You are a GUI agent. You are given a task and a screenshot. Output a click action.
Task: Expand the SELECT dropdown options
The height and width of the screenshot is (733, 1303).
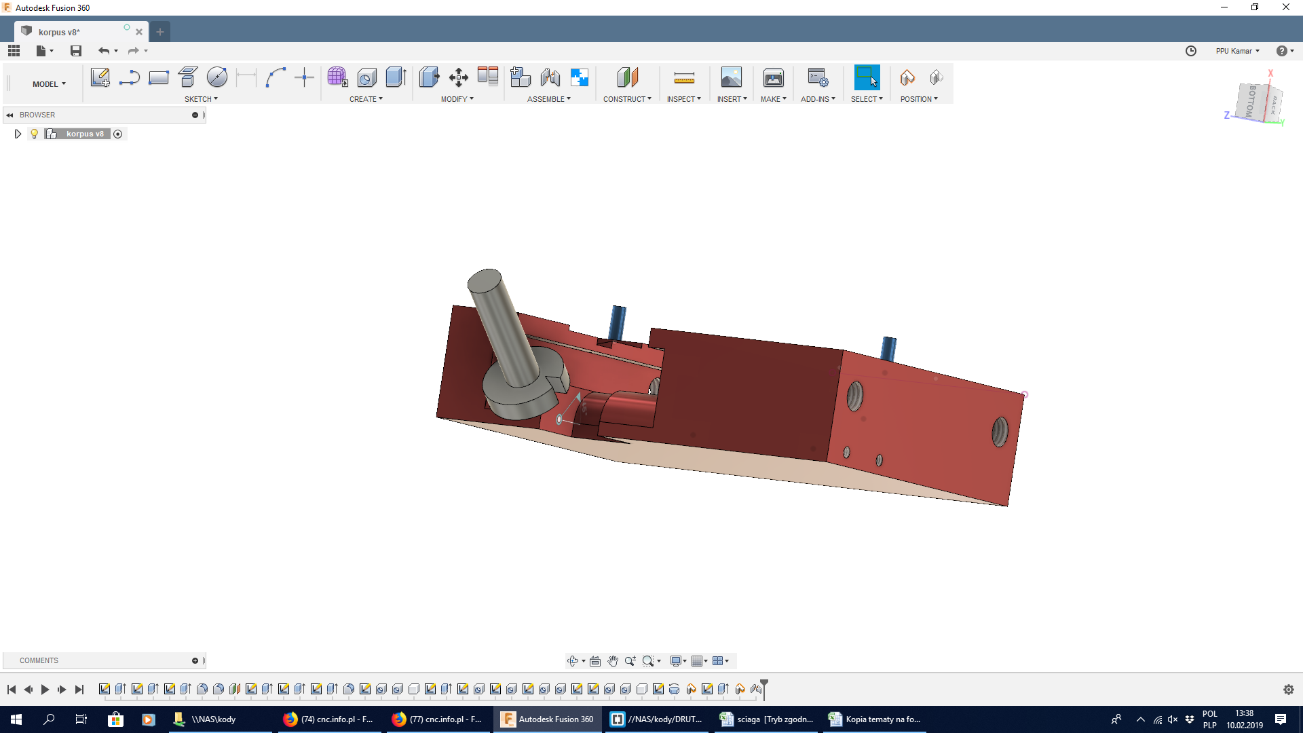point(881,98)
